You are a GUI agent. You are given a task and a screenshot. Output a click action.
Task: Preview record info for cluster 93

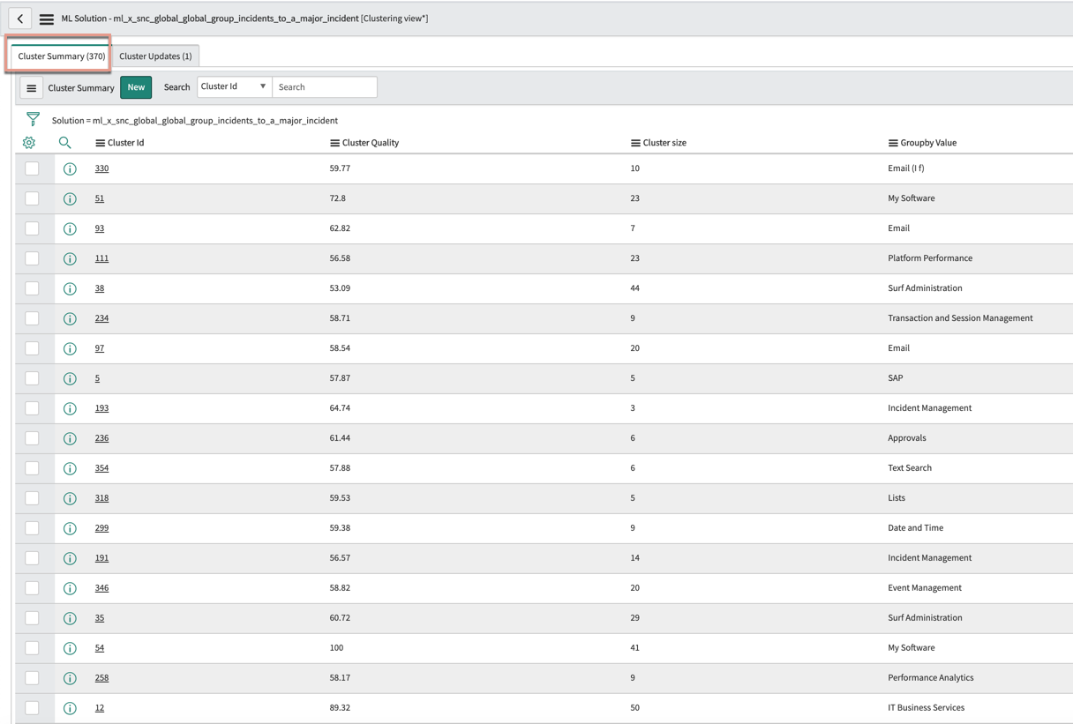click(70, 228)
